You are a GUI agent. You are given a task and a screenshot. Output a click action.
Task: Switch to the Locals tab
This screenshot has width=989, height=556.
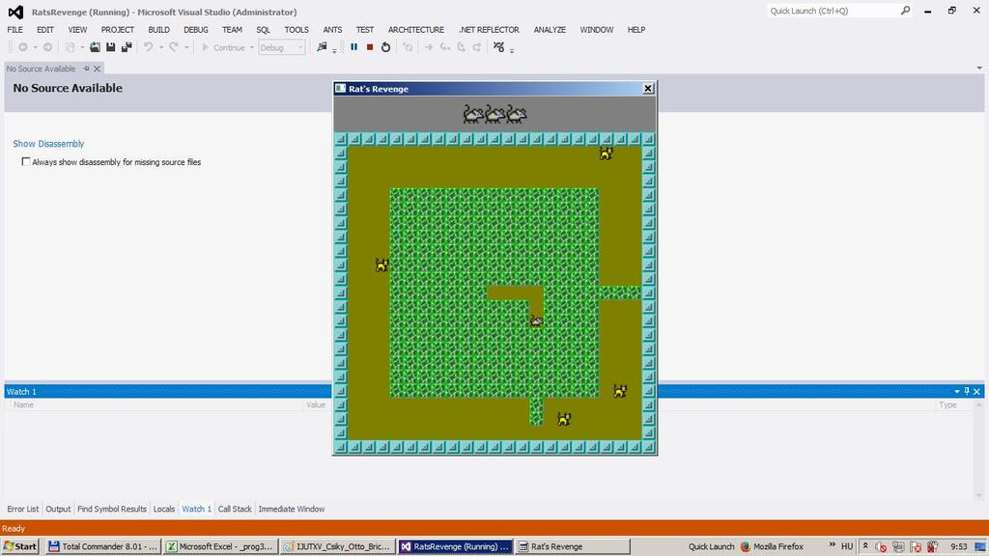coord(164,509)
